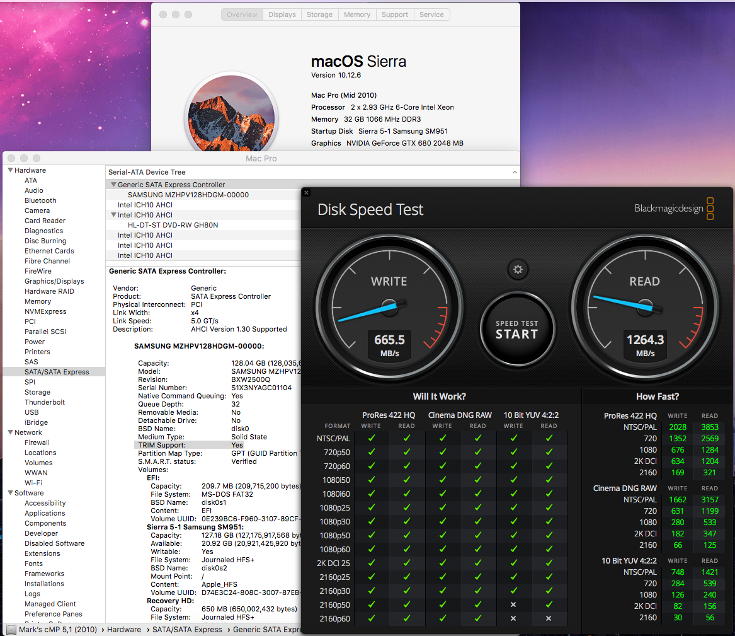Select iBridge in the sidebar
The width and height of the screenshot is (735, 636).
click(x=36, y=422)
